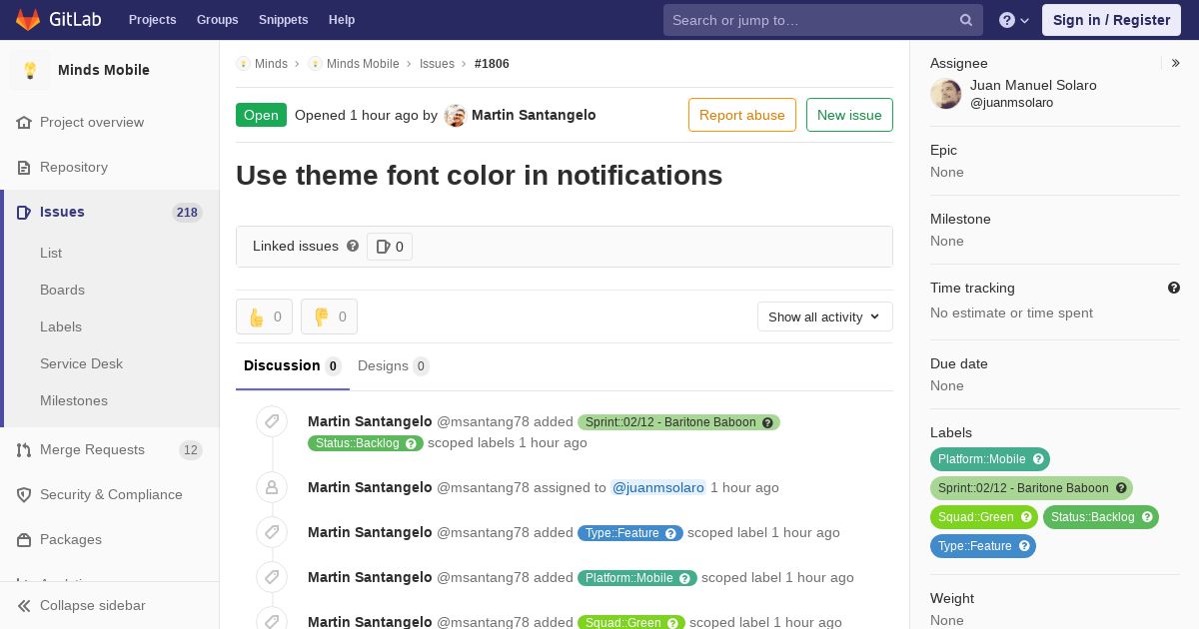Open Boards in sidebar
Screen dimensions: 1199x629
(x=62, y=290)
